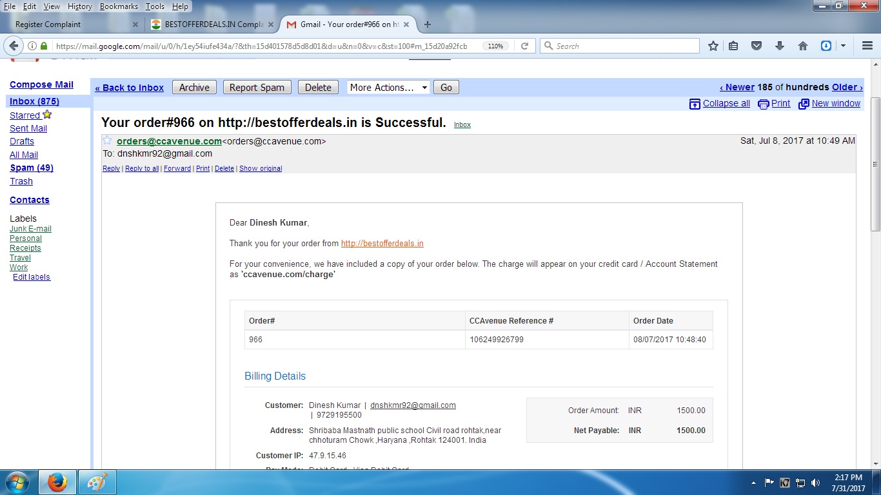Show bookmarks list icon in toolbar
The width and height of the screenshot is (881, 495).
[733, 46]
